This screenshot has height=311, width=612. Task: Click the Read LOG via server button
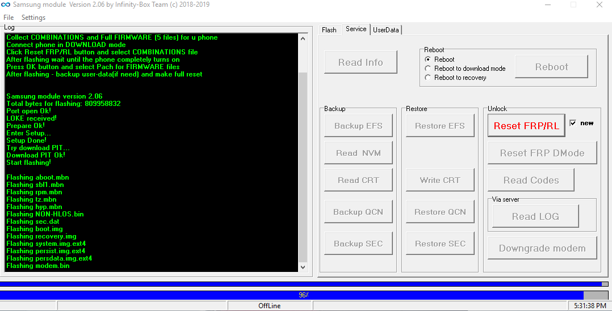[x=535, y=216]
